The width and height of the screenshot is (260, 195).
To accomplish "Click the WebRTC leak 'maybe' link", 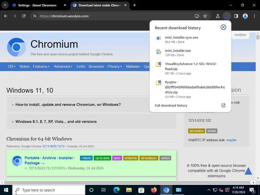I will coord(231,140).
